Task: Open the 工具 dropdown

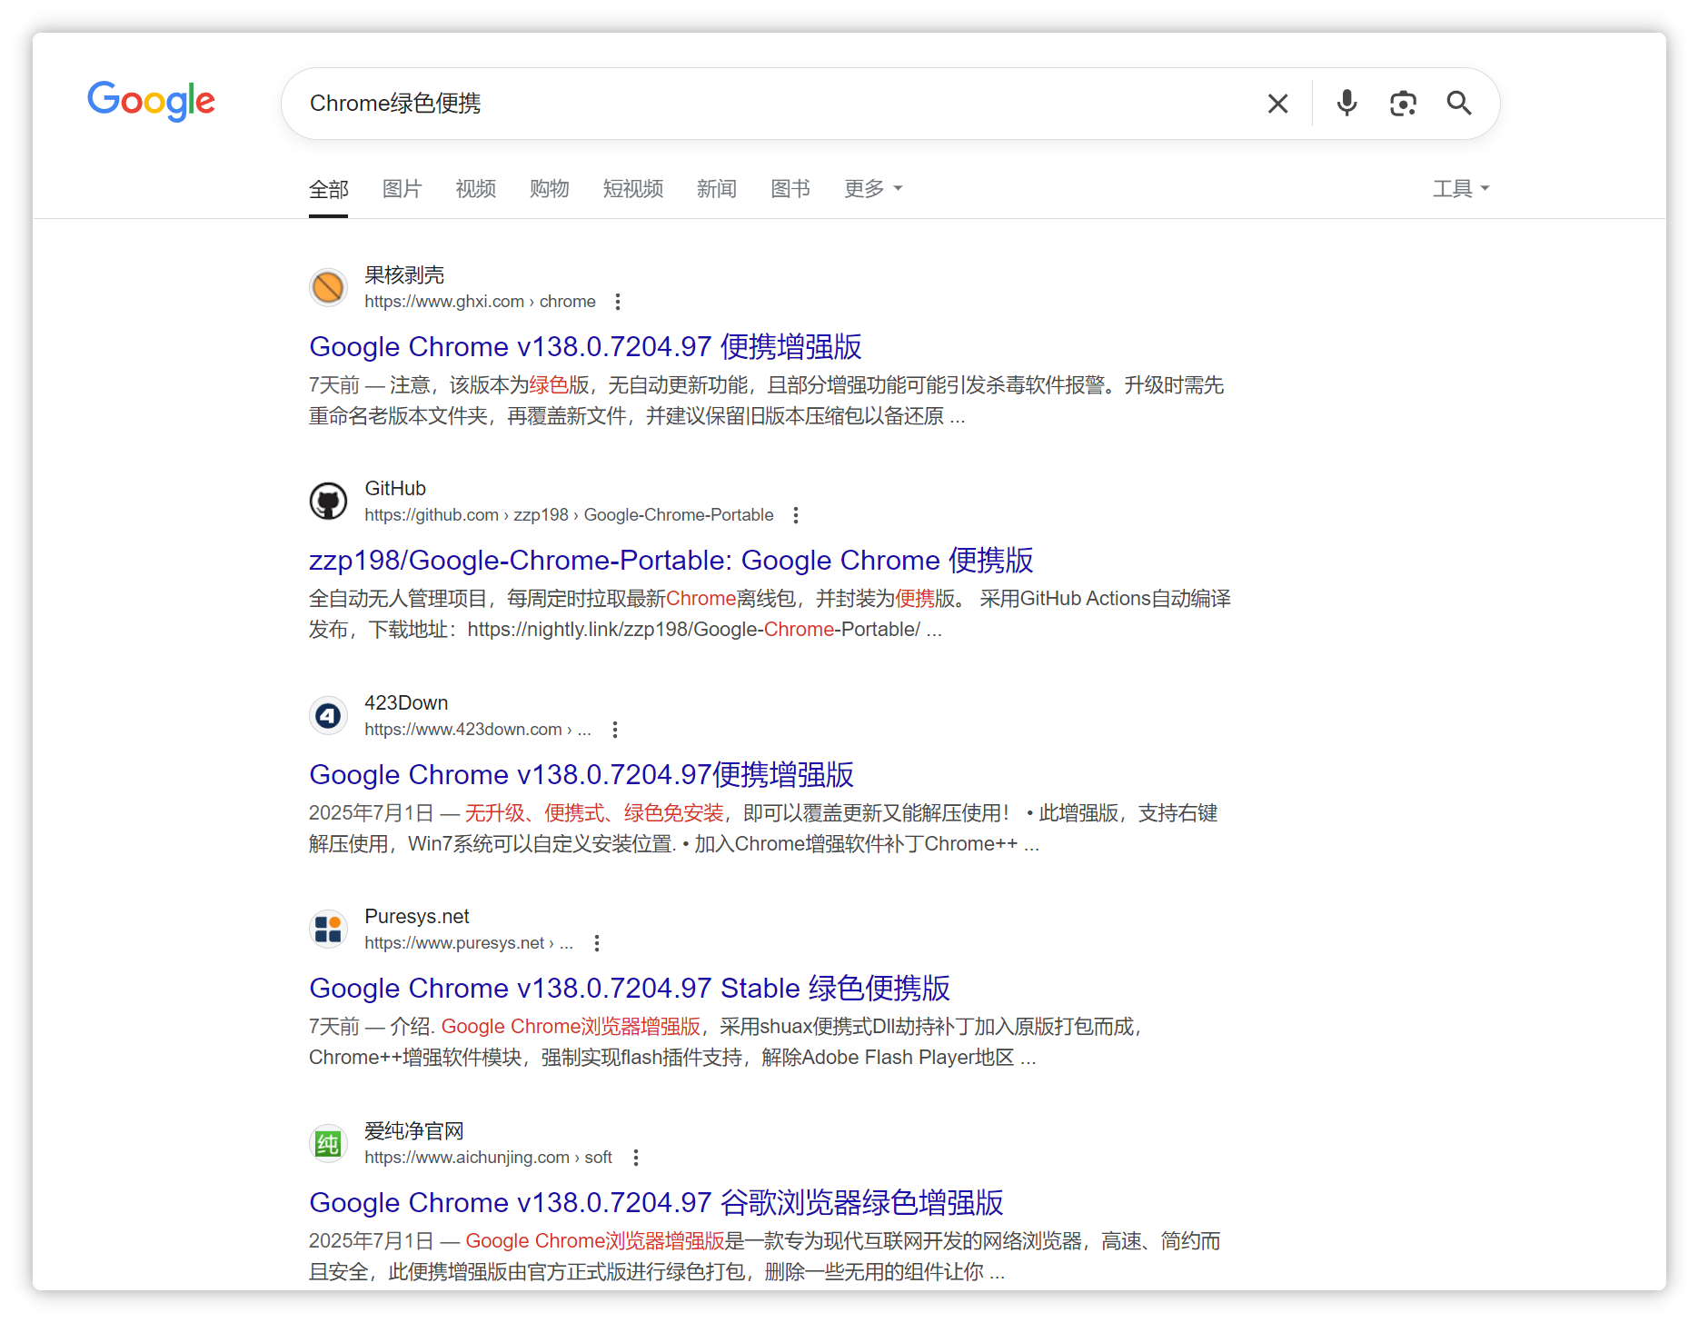Action: [1461, 189]
